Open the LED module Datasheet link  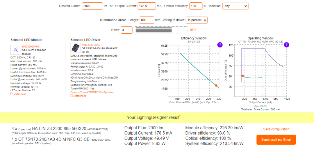20,94
